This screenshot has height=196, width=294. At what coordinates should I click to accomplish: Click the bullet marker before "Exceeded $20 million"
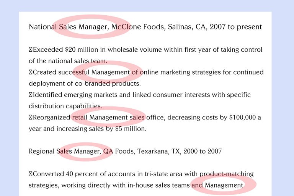coord(31,50)
